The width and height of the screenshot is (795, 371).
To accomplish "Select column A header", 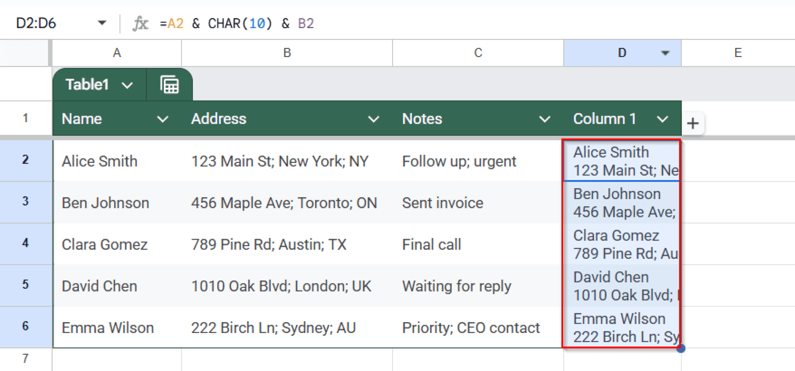I will coord(116,53).
